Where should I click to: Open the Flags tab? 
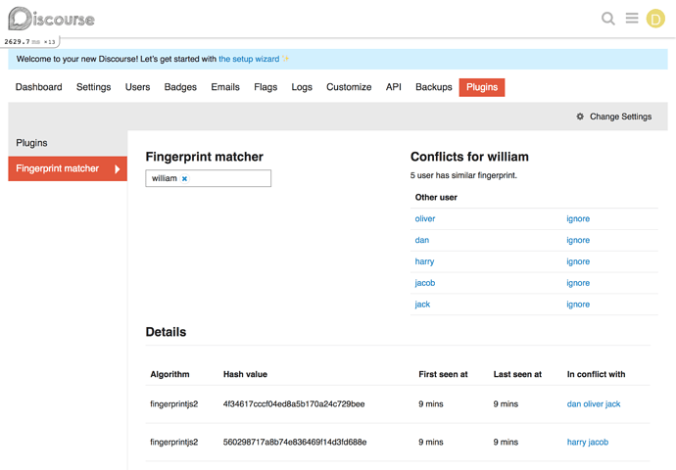(266, 87)
